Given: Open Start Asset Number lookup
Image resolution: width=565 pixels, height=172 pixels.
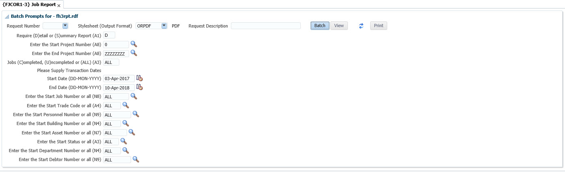Looking at the screenshot, I should 132,132.
